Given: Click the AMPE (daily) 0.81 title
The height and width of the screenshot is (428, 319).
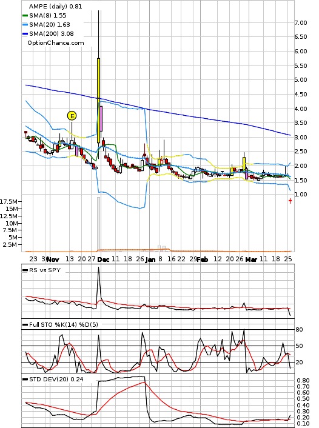Looking at the screenshot, I should (x=55, y=6).
